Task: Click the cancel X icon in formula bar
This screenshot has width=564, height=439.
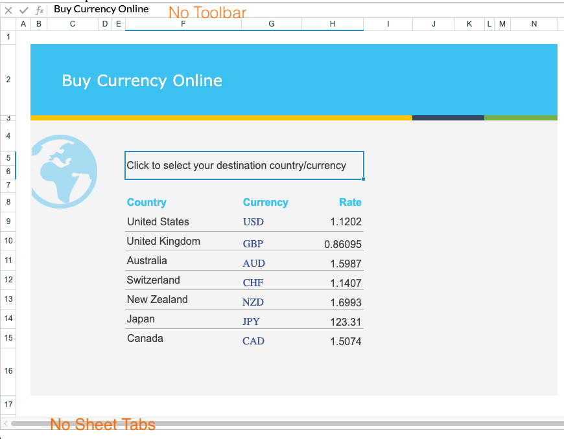Action: (x=8, y=10)
